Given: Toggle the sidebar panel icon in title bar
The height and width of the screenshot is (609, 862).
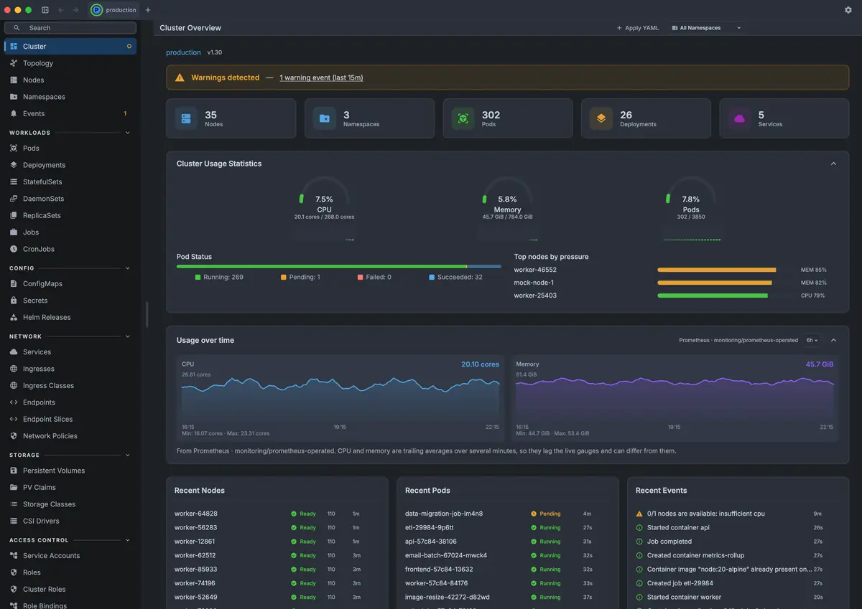Looking at the screenshot, I should (45, 10).
